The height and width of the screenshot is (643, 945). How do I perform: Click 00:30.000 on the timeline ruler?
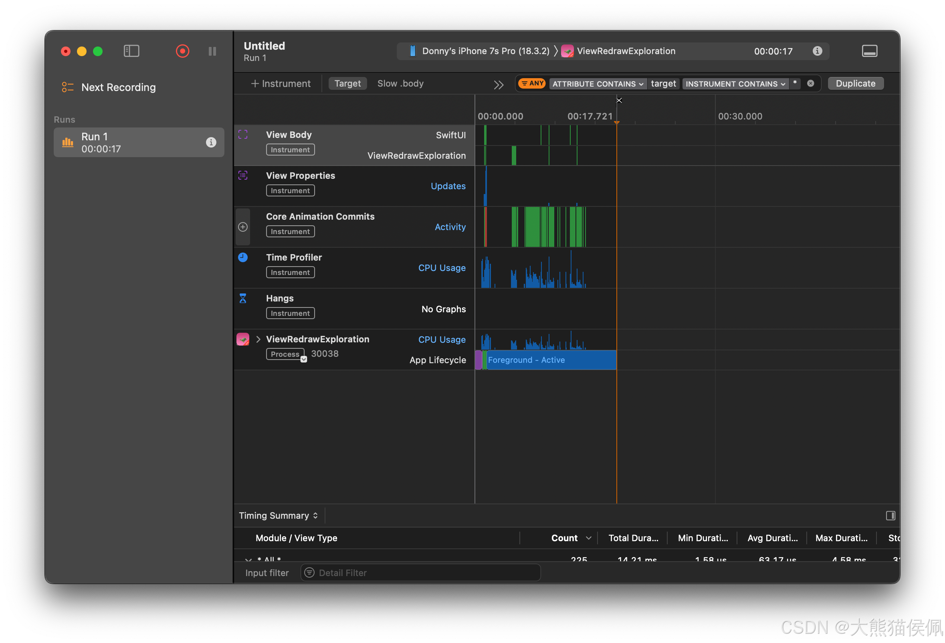(x=740, y=116)
